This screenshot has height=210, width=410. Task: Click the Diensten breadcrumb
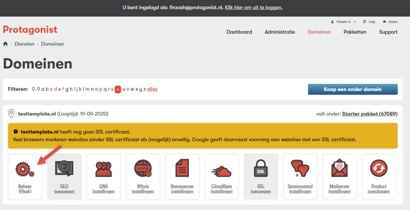tap(24, 44)
